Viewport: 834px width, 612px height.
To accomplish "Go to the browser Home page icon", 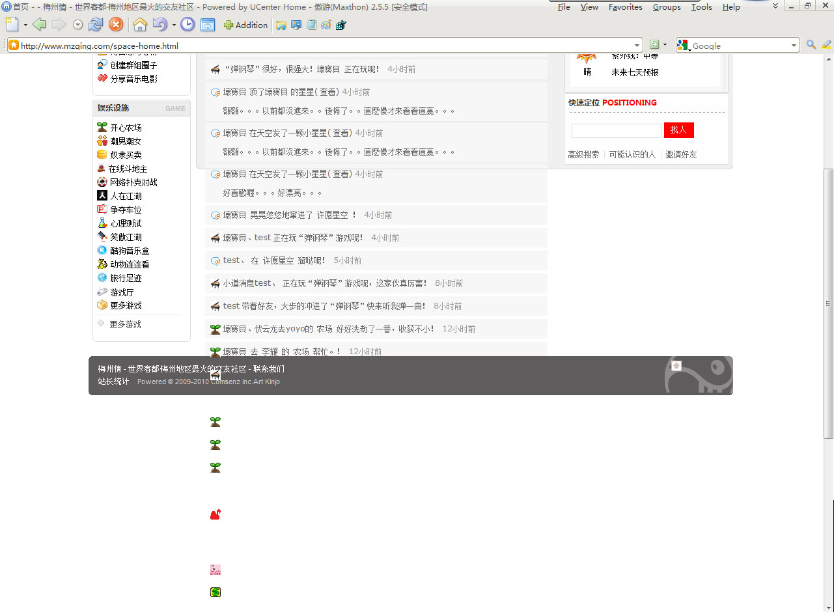I will [139, 25].
